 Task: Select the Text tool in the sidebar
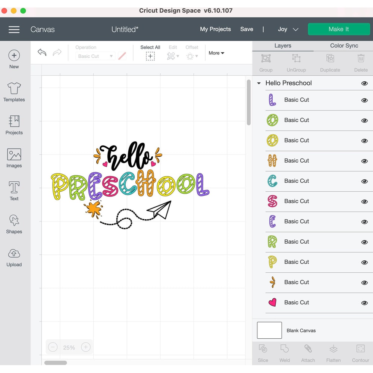14,191
